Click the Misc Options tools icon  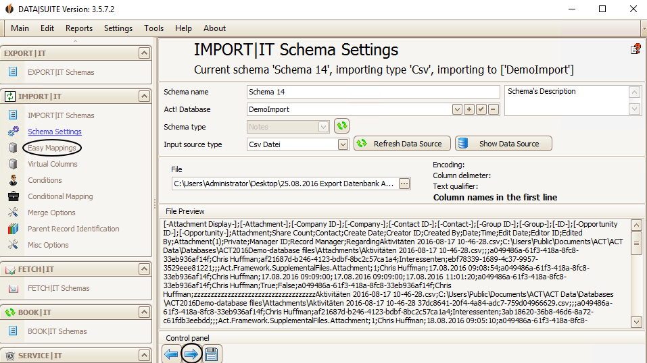(14, 245)
